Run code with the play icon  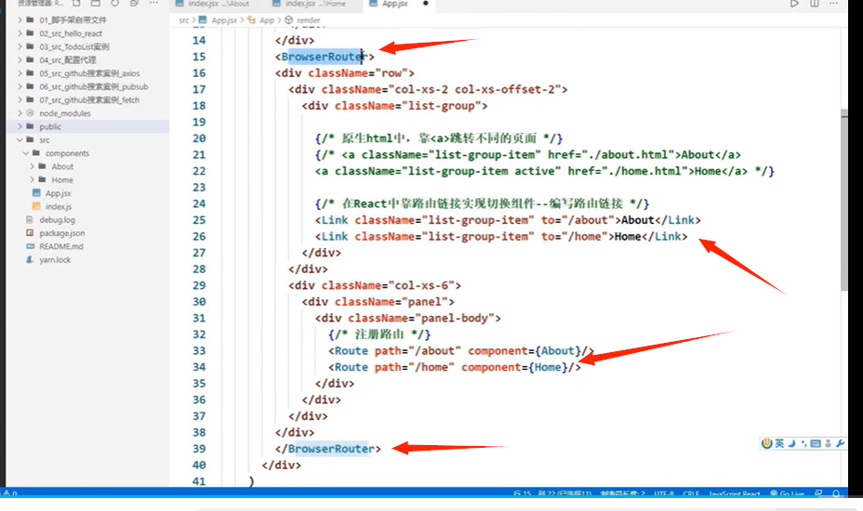(794, 4)
